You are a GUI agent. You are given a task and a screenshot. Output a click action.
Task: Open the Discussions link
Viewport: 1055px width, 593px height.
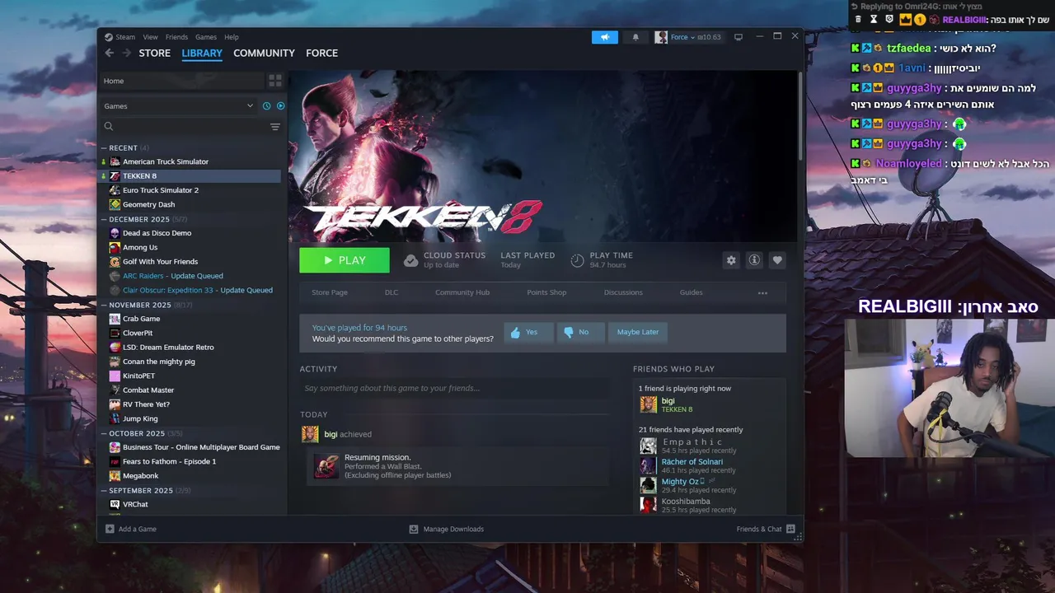coord(623,292)
